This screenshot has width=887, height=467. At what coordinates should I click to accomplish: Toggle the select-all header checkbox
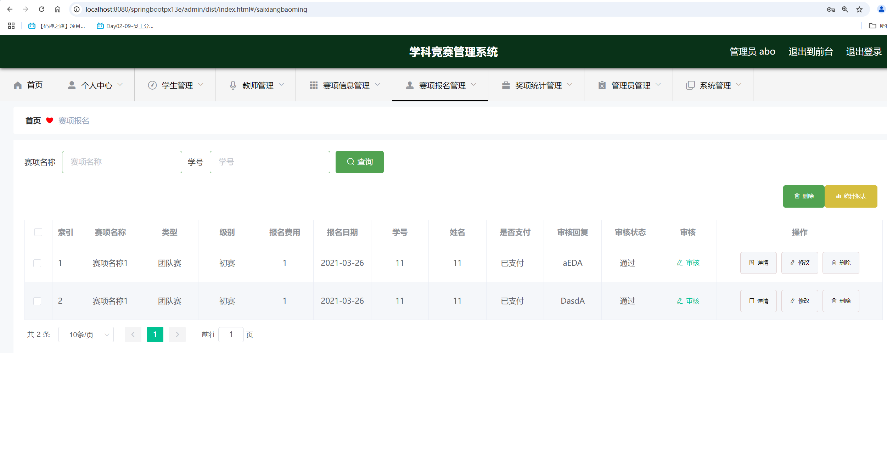[x=38, y=232]
